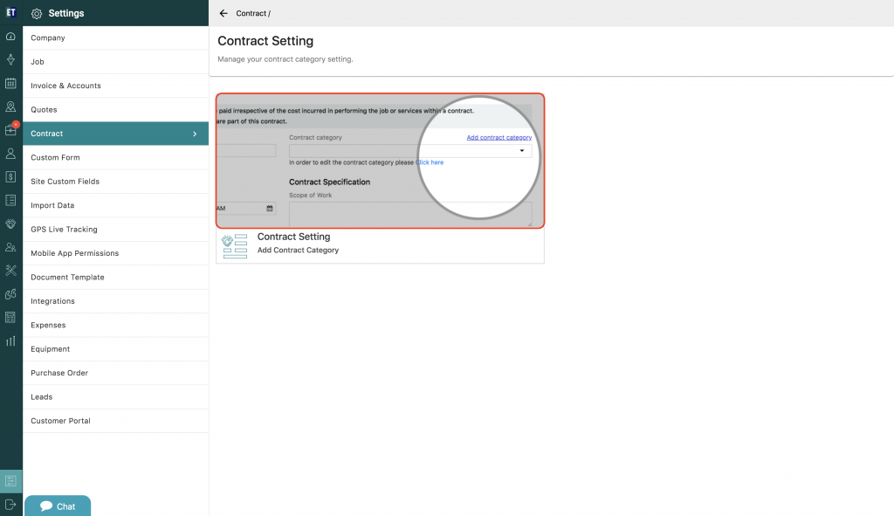894x516 pixels.
Task: Open the single person icon in sidebar
Action: (x=10, y=154)
